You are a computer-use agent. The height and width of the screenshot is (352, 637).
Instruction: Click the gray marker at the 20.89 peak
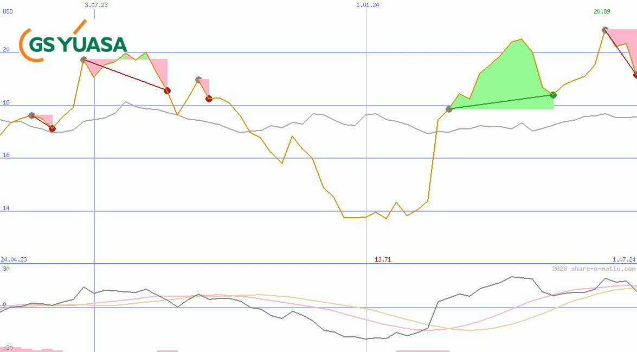(x=605, y=30)
